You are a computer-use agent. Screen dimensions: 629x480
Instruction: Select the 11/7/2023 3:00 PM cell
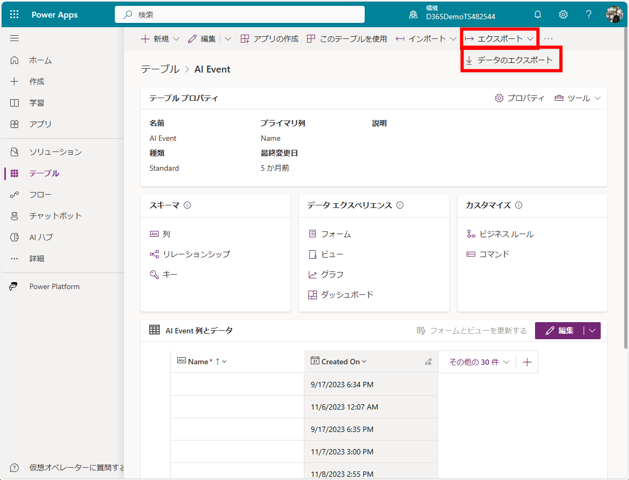click(371, 452)
